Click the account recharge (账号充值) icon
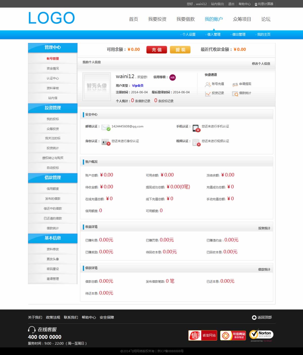Screen dimensions: 303x355 pos(208,84)
